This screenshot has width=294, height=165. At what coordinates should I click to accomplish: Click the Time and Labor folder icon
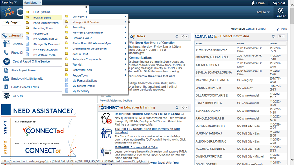67,38
